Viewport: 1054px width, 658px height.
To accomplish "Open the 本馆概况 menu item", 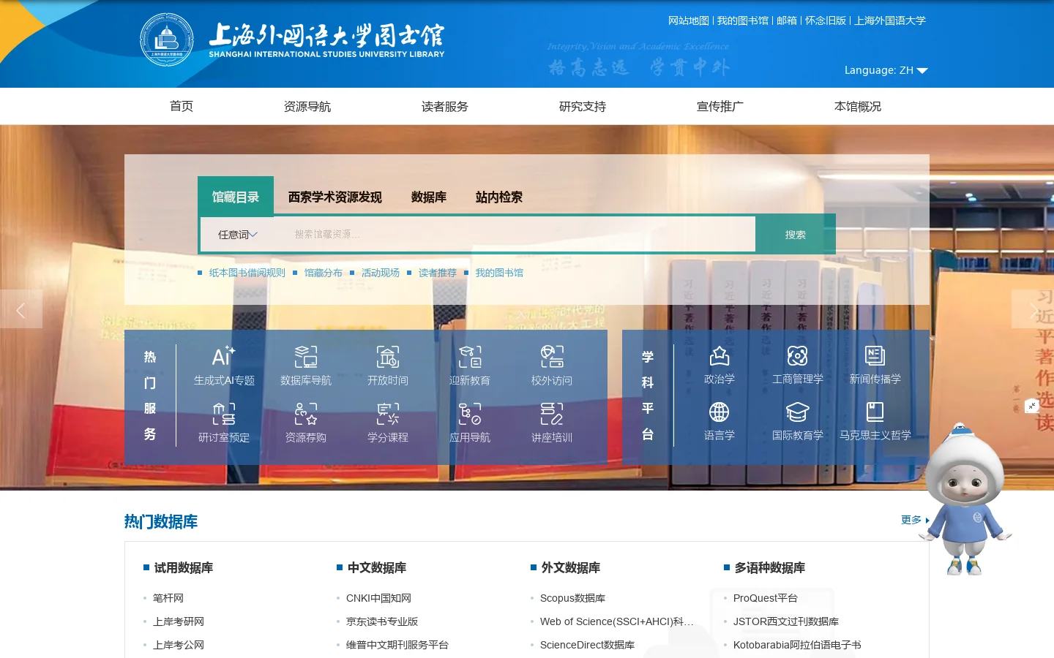I will (x=858, y=107).
